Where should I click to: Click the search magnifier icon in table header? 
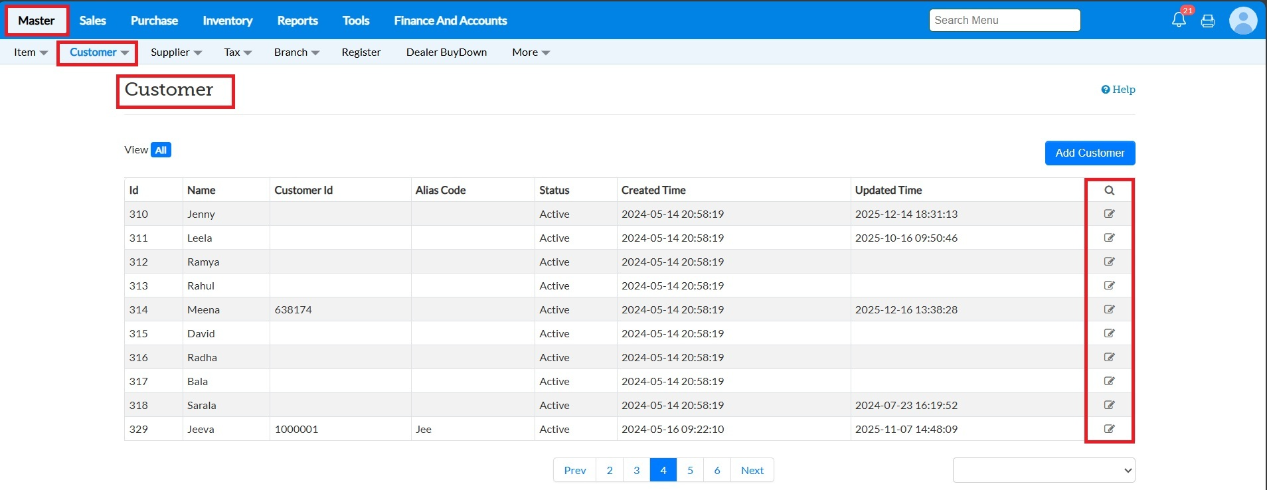point(1109,191)
